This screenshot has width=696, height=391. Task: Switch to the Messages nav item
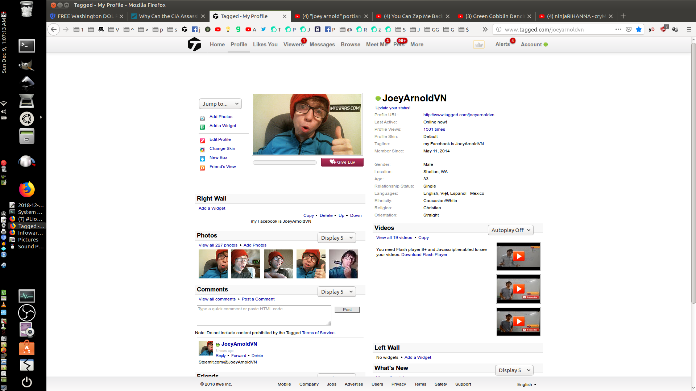[322, 44]
